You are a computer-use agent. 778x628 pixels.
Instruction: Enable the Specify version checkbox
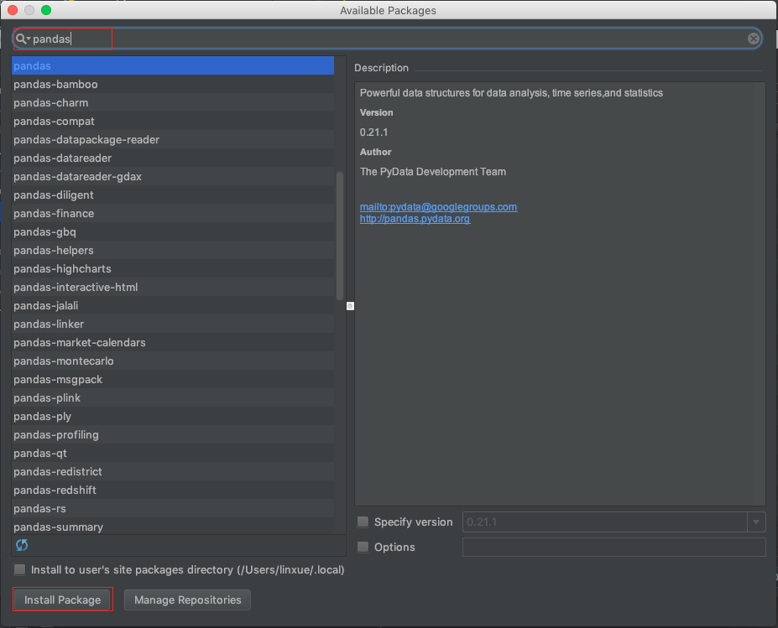[363, 522]
